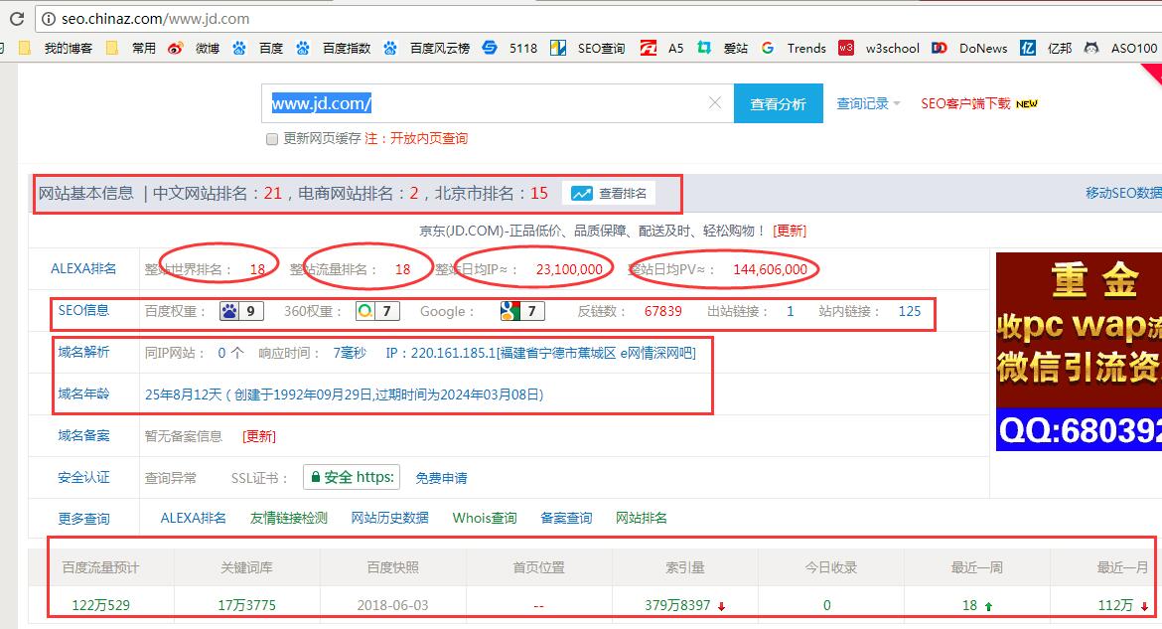This screenshot has height=629, width=1162.
Task: Click the 域名解析 row label
Action: coord(83,353)
